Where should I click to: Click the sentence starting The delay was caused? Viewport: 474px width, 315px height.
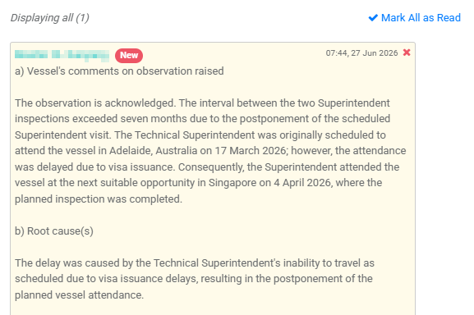195,279
